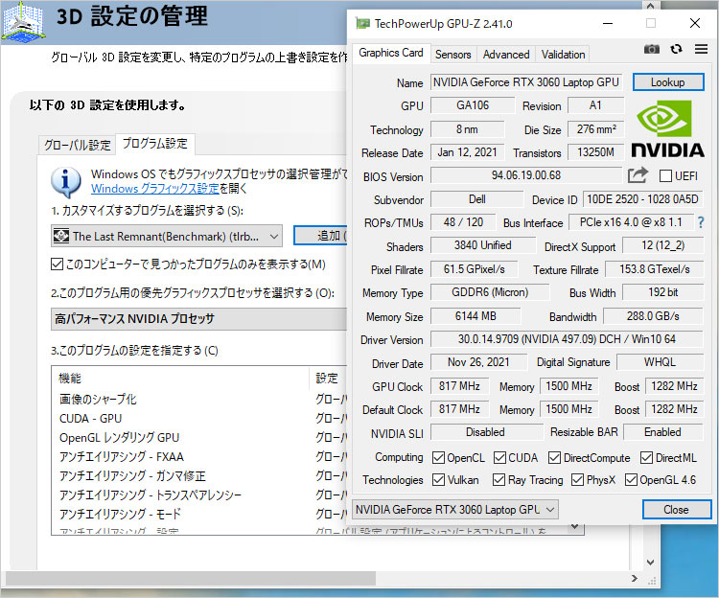Switch to the Advanced tab

coord(506,55)
